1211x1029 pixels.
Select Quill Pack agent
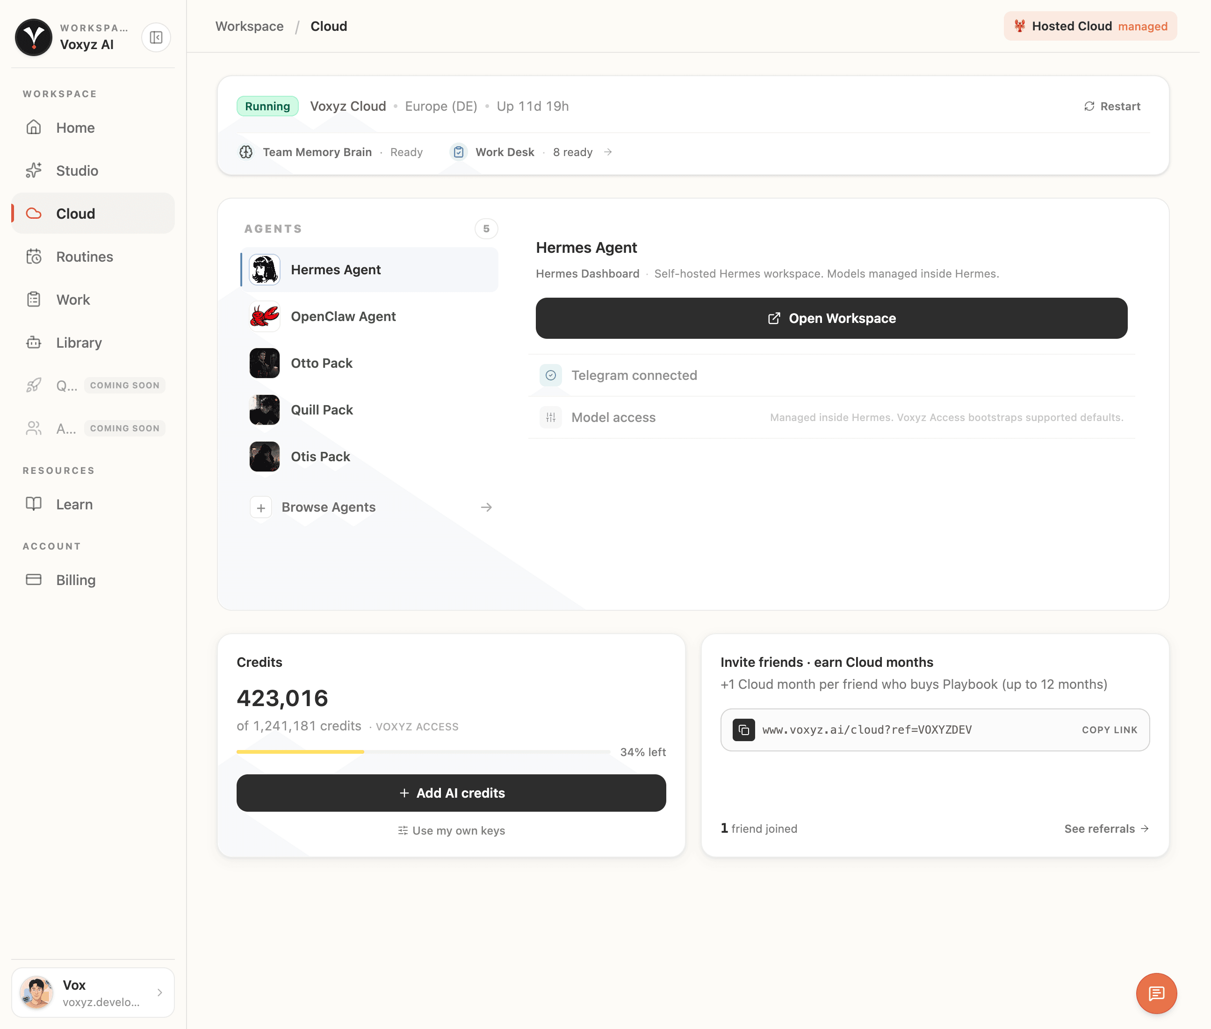tap(369, 409)
